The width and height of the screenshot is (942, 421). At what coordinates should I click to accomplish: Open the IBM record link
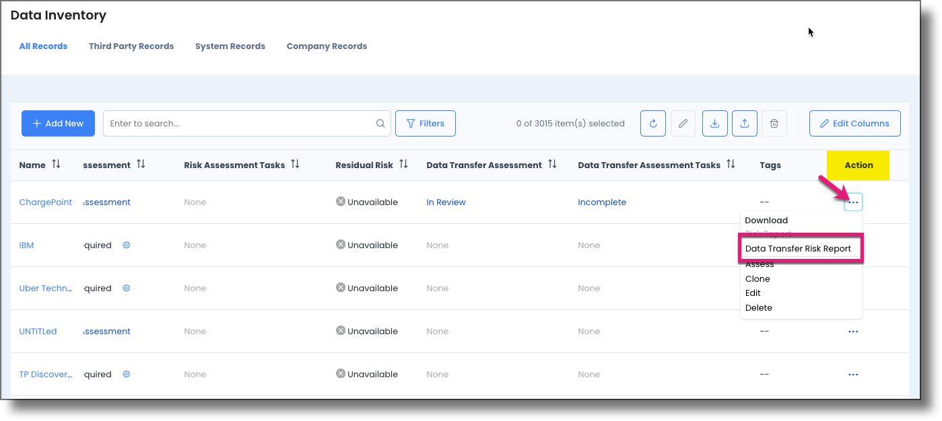[26, 245]
